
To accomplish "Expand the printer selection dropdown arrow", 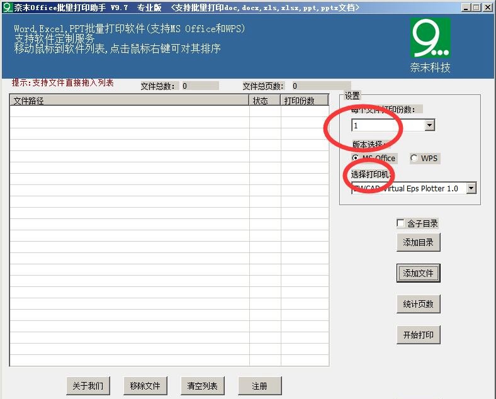I will (471, 188).
